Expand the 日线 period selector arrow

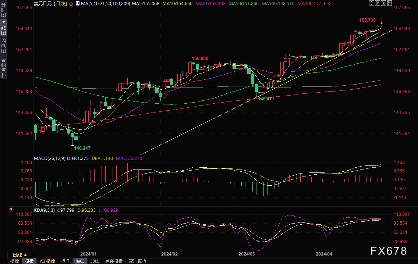(26, 255)
